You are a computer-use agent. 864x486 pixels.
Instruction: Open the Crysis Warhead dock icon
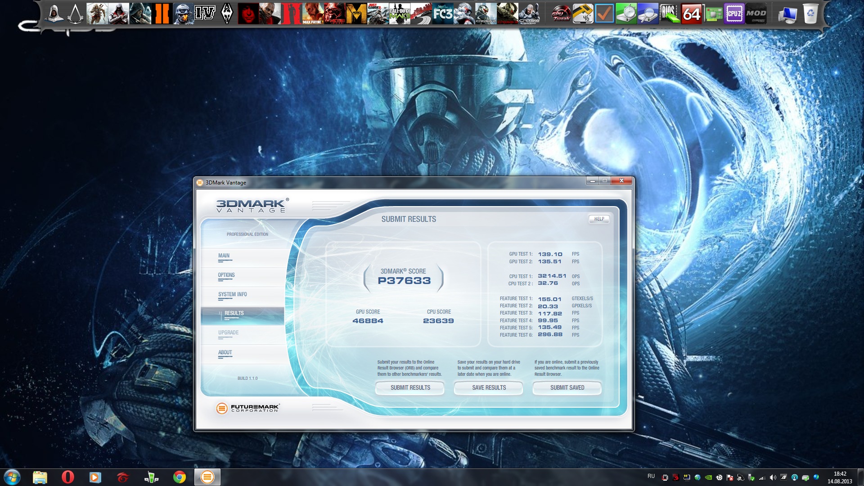529,13
